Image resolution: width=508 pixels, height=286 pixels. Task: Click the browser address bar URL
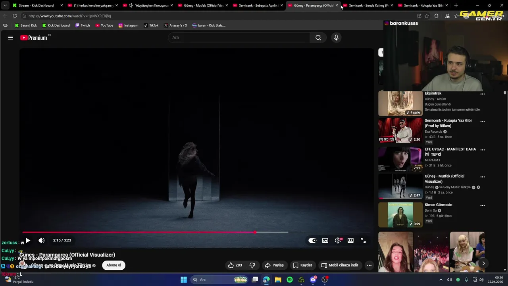[70, 16]
